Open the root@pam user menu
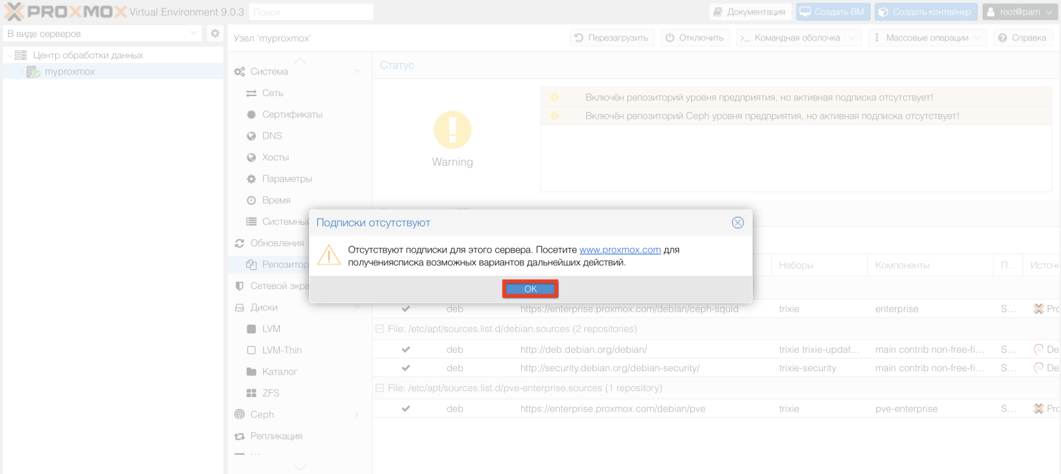Screen dimensions: 1061x474 [1020, 12]
